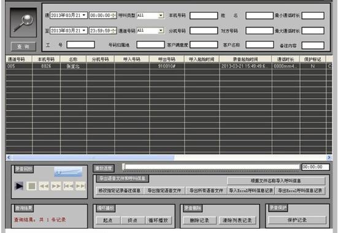Focus the 最小通话时长 input field
The height and width of the screenshot is (233, 338).
tap(313, 15)
